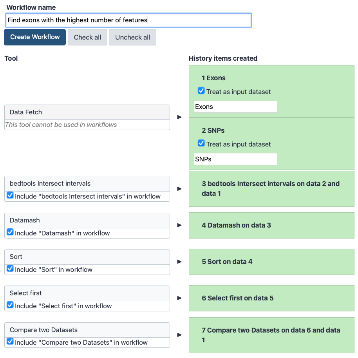Click the arrow beside Select first tool
Image resolution: width=358 pixels, height=358 pixels.
(179, 298)
